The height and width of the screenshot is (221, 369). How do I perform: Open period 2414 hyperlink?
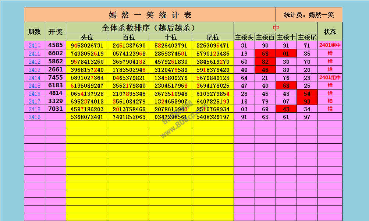click(34, 78)
